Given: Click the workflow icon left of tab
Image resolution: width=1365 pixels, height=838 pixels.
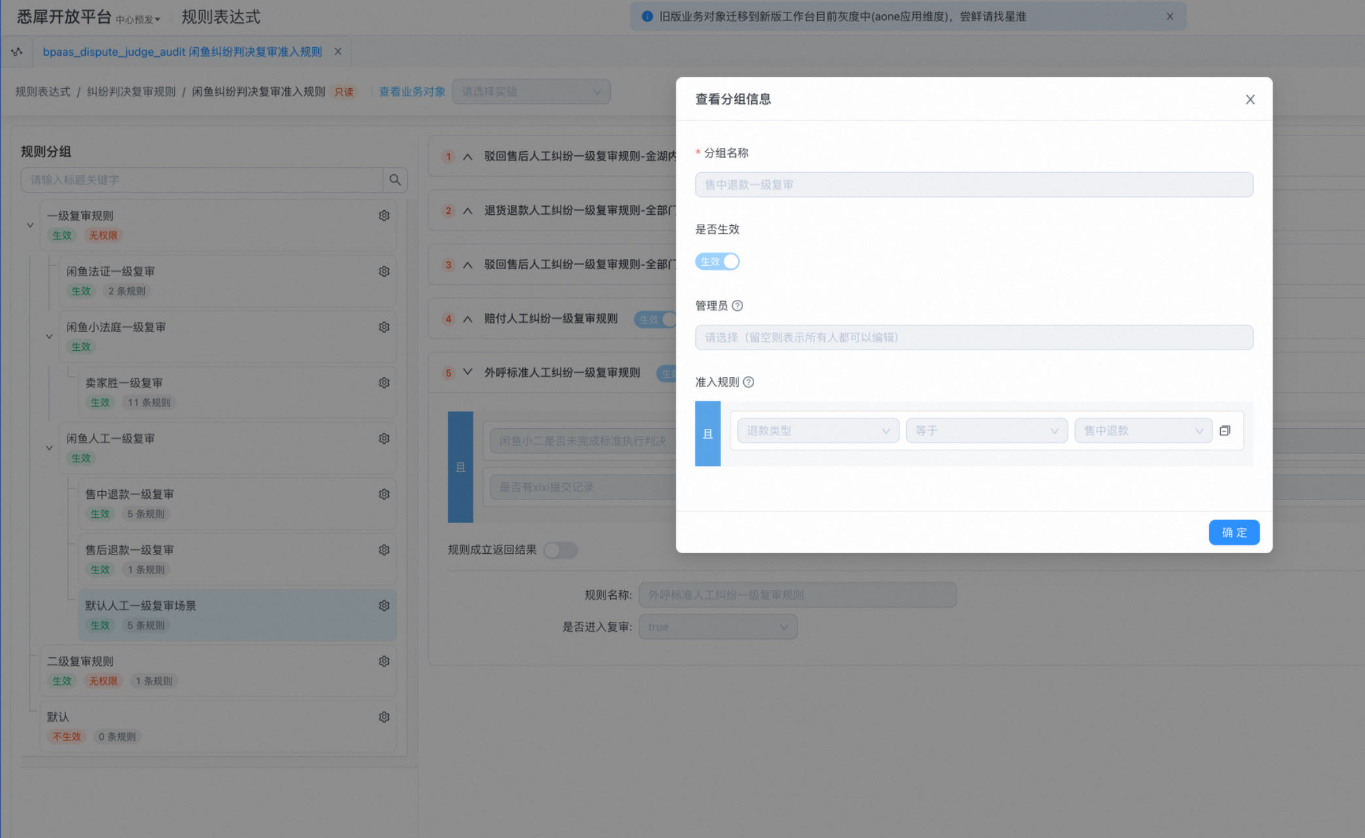Looking at the screenshot, I should [x=17, y=52].
